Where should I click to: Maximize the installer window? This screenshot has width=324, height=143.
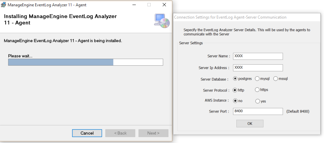click(149, 5)
